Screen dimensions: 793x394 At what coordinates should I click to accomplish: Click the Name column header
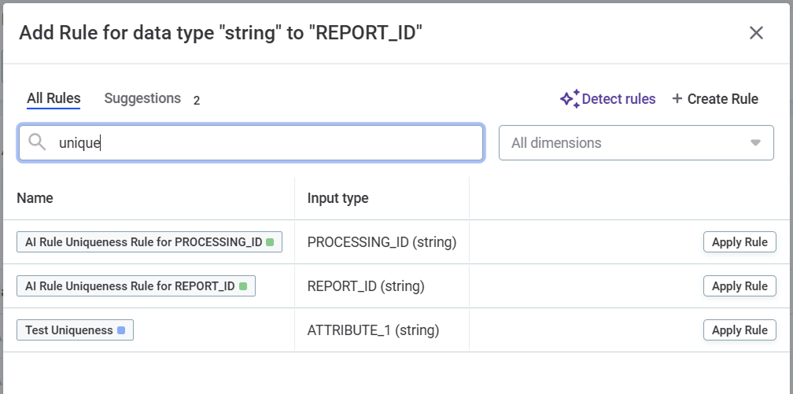[x=35, y=198]
